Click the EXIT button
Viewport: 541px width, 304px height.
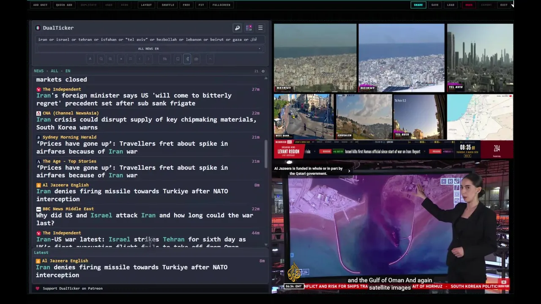[504, 5]
